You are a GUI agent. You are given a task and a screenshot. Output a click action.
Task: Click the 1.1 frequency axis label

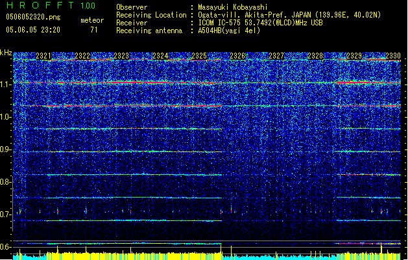pos(5,84)
